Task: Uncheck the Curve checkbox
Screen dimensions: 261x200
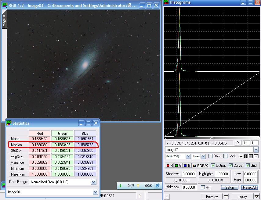Action: 230,166
